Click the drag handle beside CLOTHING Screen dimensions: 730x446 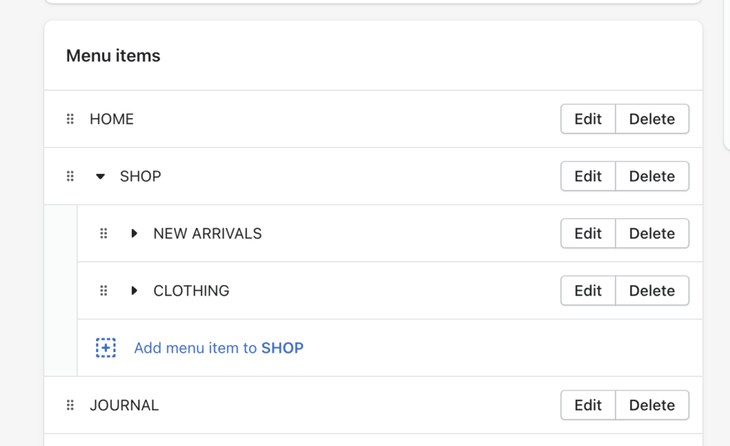coord(103,291)
